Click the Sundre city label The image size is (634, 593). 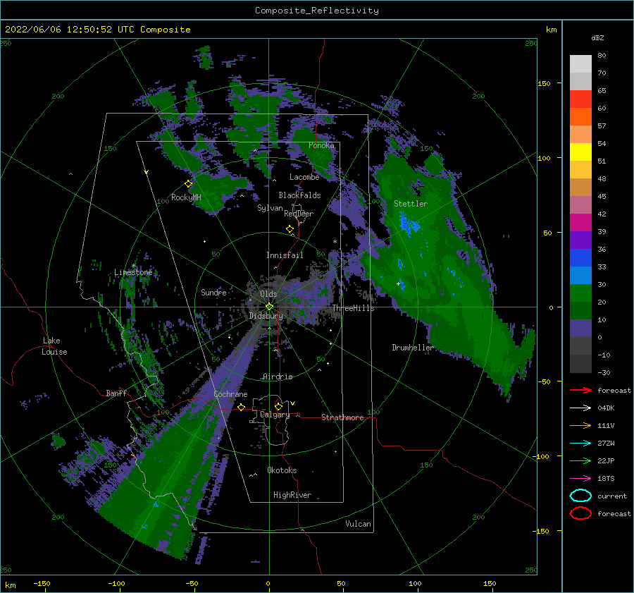[213, 292]
